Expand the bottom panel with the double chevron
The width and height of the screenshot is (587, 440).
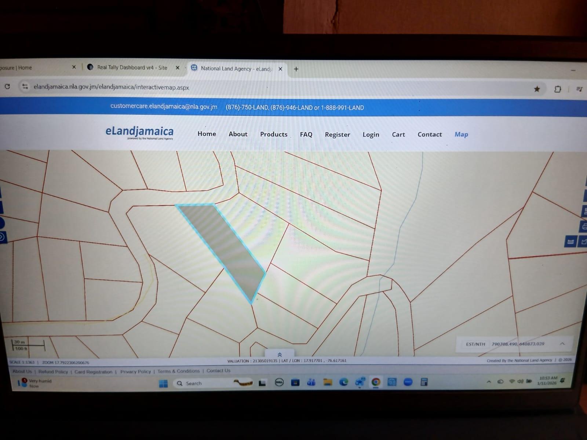(x=280, y=355)
